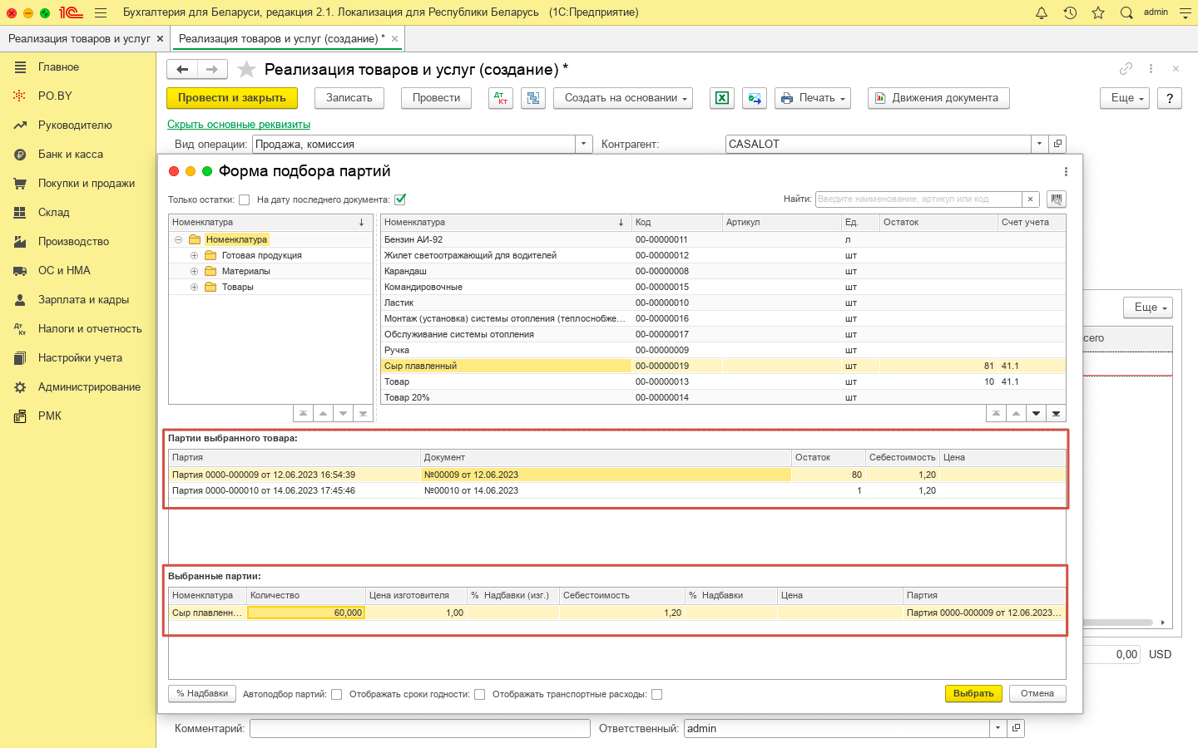Expand the Готовая продукция folder
This screenshot has width=1198, height=748.
194,255
